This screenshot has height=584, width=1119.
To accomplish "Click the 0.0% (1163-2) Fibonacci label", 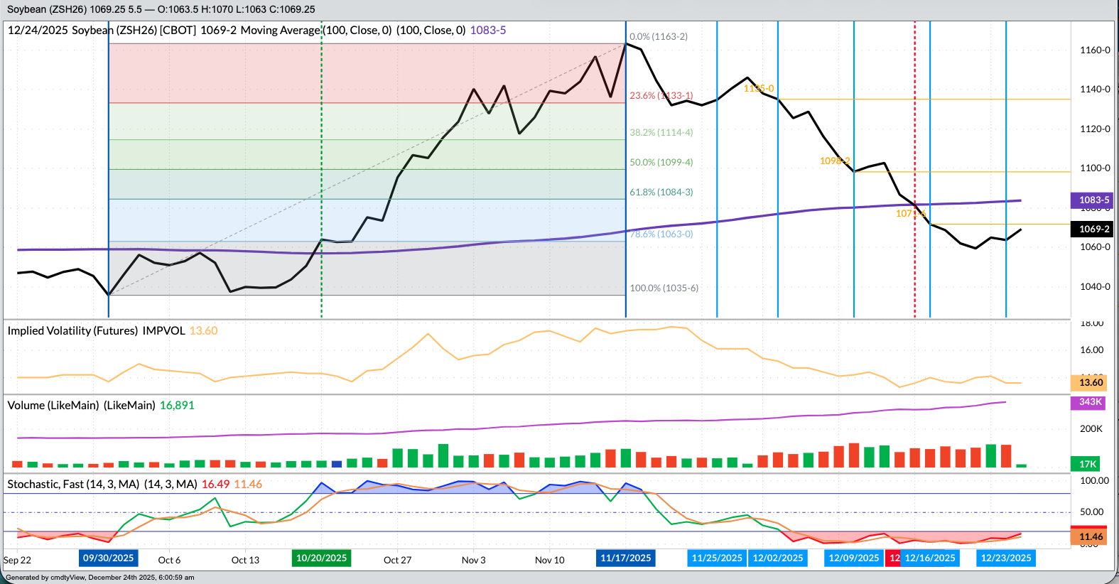I will (658, 37).
